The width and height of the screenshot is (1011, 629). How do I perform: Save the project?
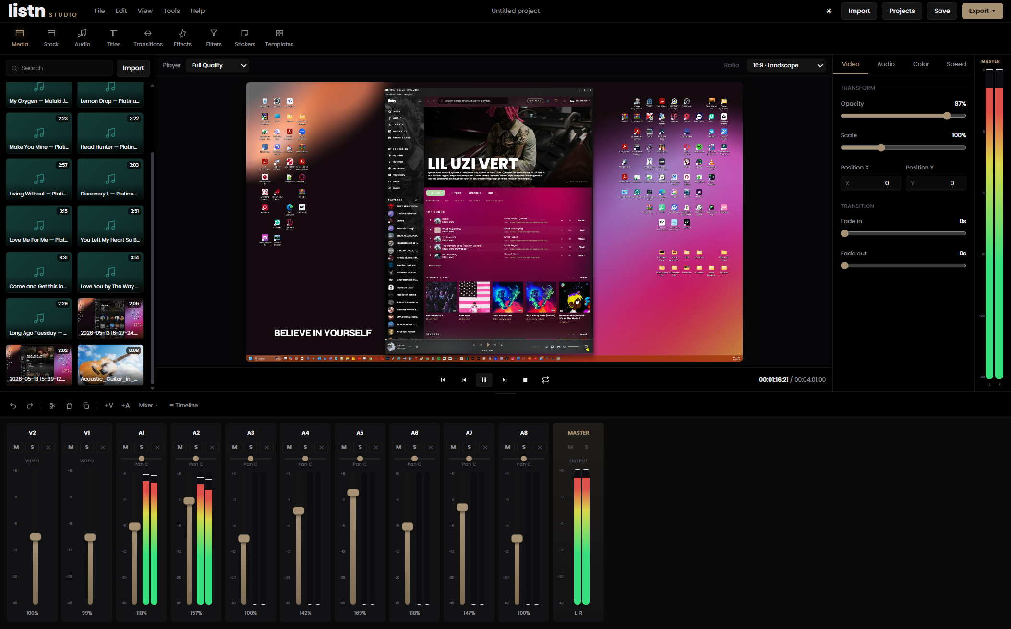942,11
